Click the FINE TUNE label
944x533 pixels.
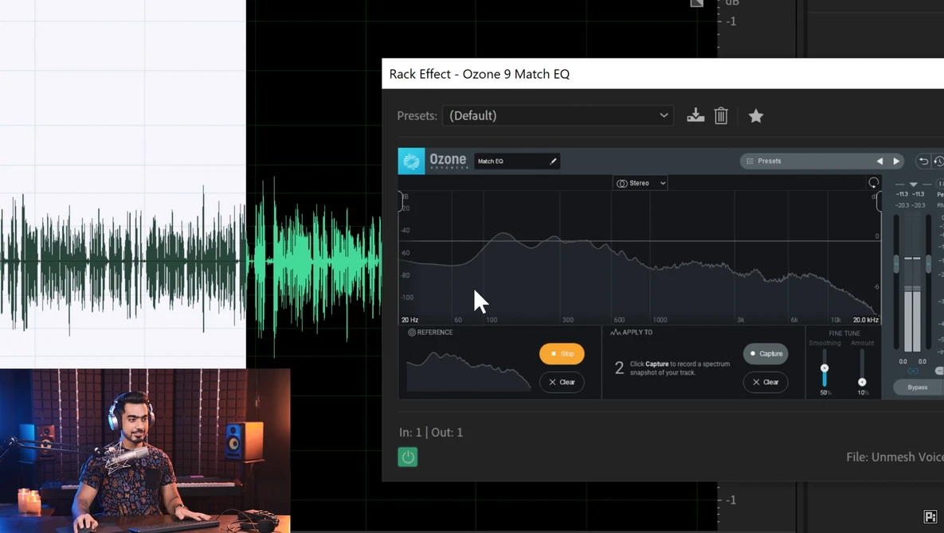click(844, 333)
